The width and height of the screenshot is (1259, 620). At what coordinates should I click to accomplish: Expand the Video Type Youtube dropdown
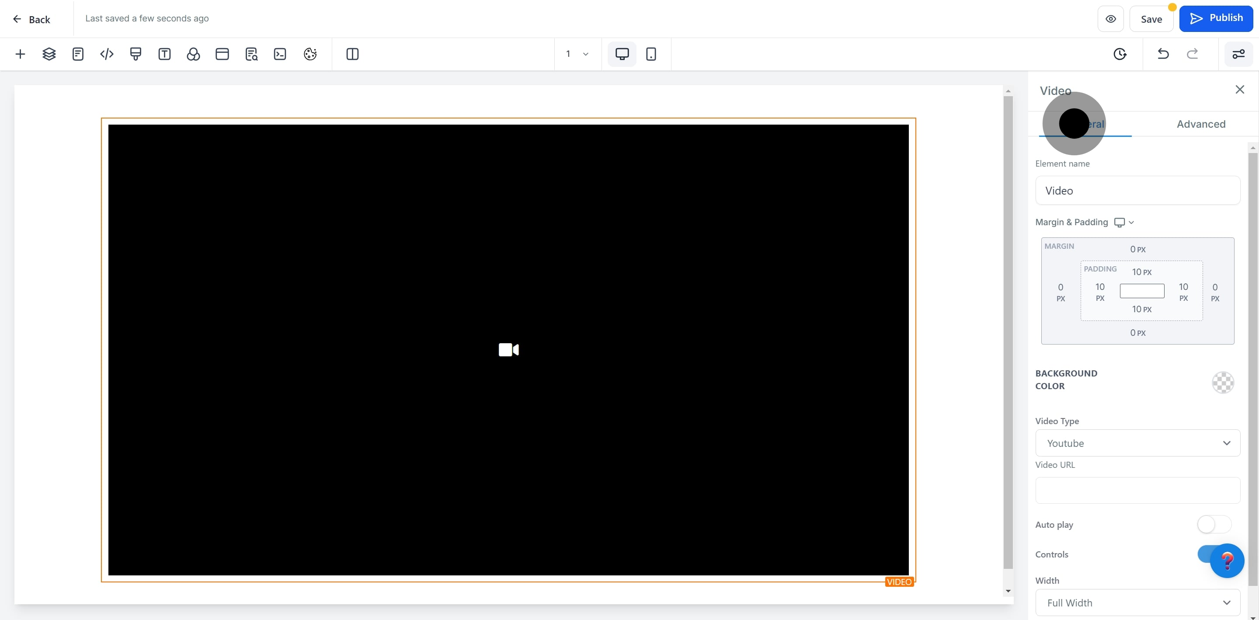pyautogui.click(x=1137, y=443)
